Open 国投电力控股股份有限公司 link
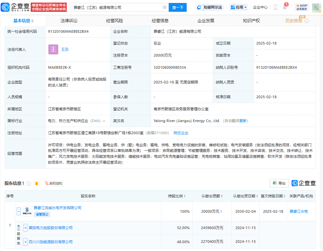 [x=51, y=228]
